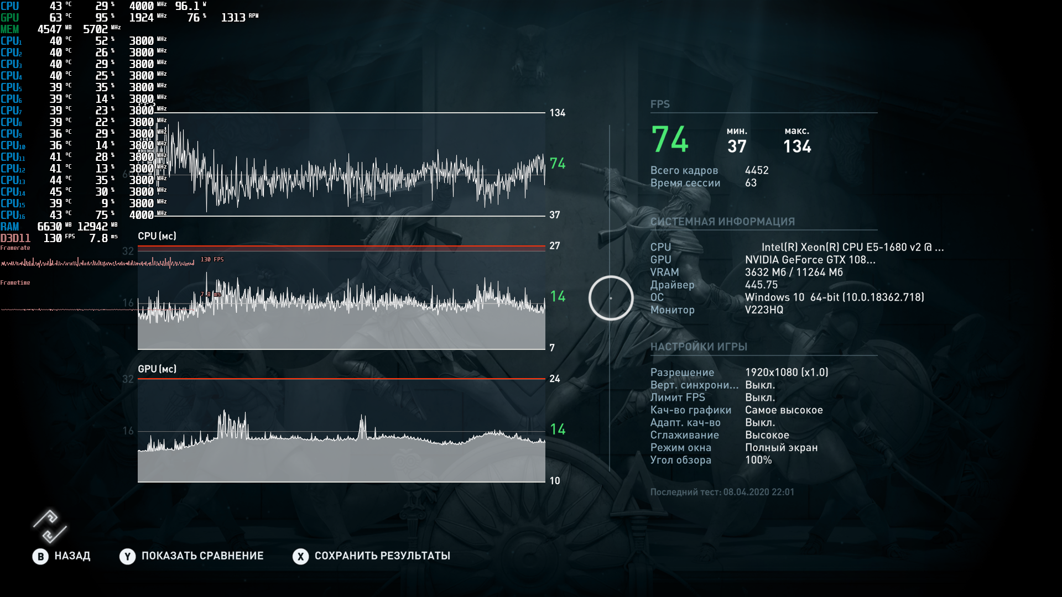Click the Последний тест date text
The height and width of the screenshot is (597, 1062).
click(x=722, y=492)
